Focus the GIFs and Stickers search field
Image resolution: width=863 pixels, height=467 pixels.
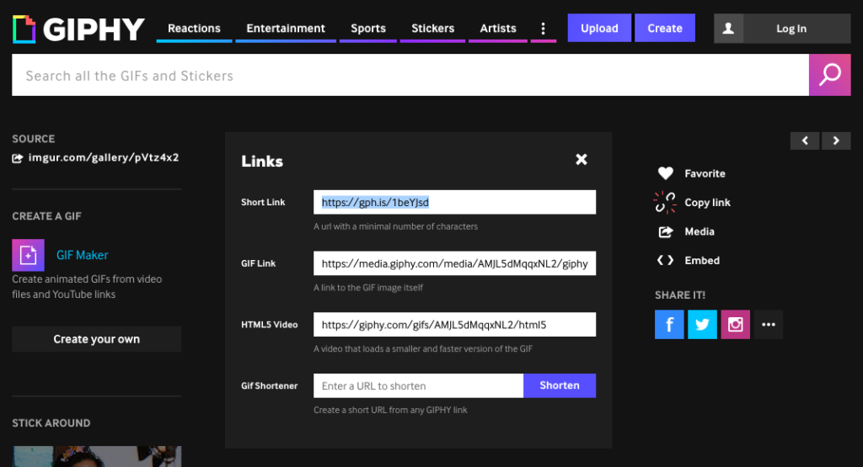(x=410, y=75)
